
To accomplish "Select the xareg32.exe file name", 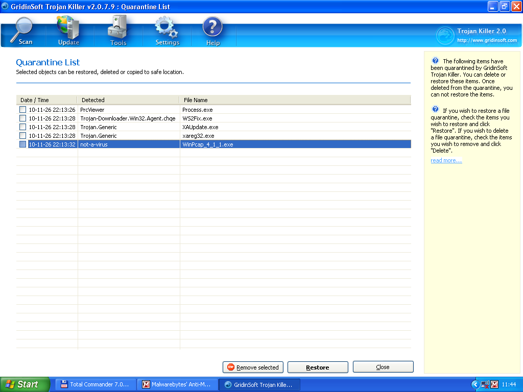I will pos(198,136).
